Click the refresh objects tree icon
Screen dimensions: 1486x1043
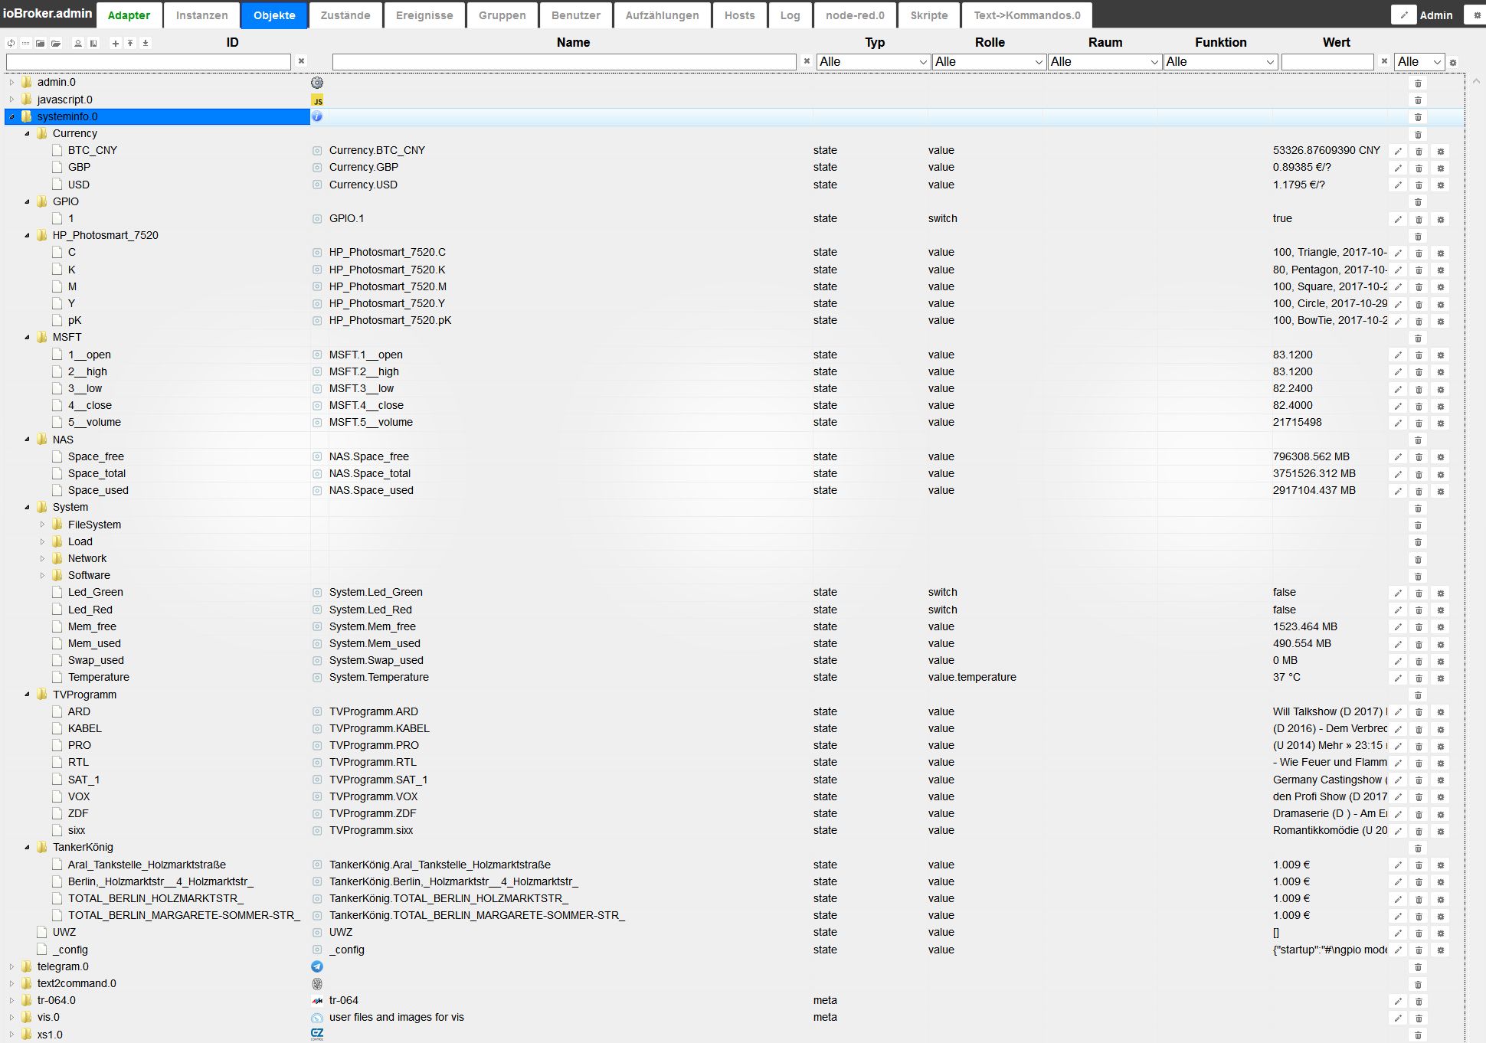[11, 43]
